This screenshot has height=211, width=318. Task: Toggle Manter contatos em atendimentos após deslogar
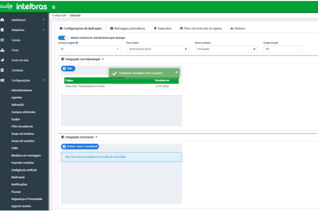(x=63, y=38)
